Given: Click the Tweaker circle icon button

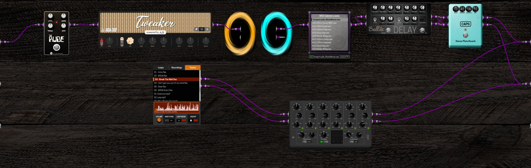Looking at the screenshot, I should pyautogui.click(x=202, y=29).
